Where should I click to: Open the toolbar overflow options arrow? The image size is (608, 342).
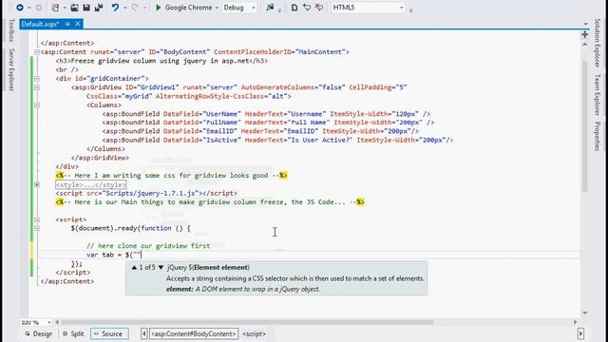point(411,10)
